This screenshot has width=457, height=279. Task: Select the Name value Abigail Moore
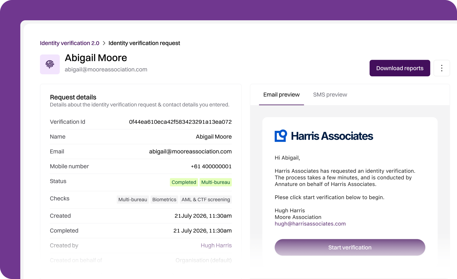[214, 137]
